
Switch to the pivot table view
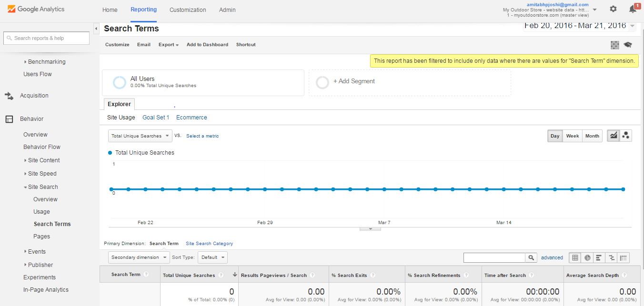(x=624, y=257)
